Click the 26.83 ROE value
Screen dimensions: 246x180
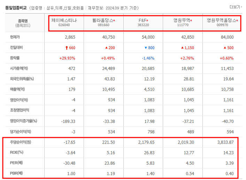click(149, 152)
